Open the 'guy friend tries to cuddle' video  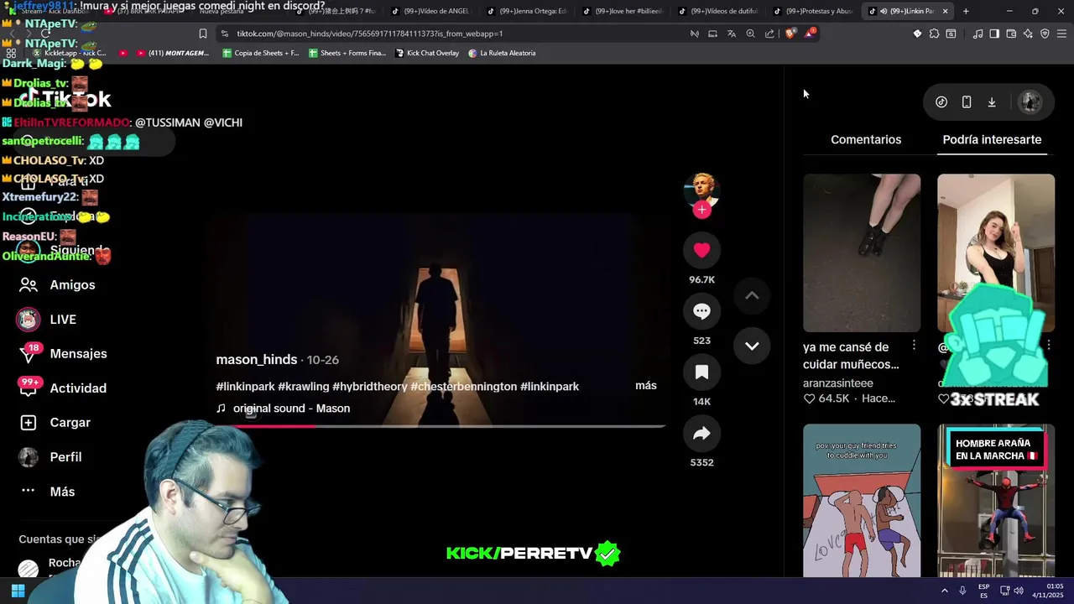click(x=862, y=500)
